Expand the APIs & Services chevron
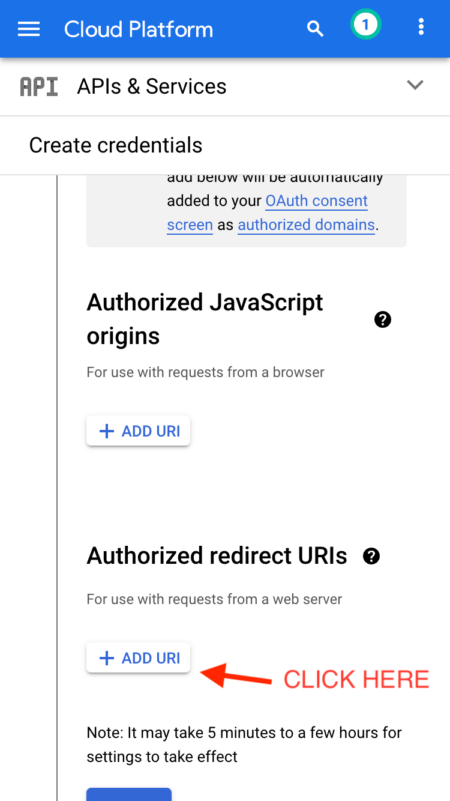 point(415,85)
